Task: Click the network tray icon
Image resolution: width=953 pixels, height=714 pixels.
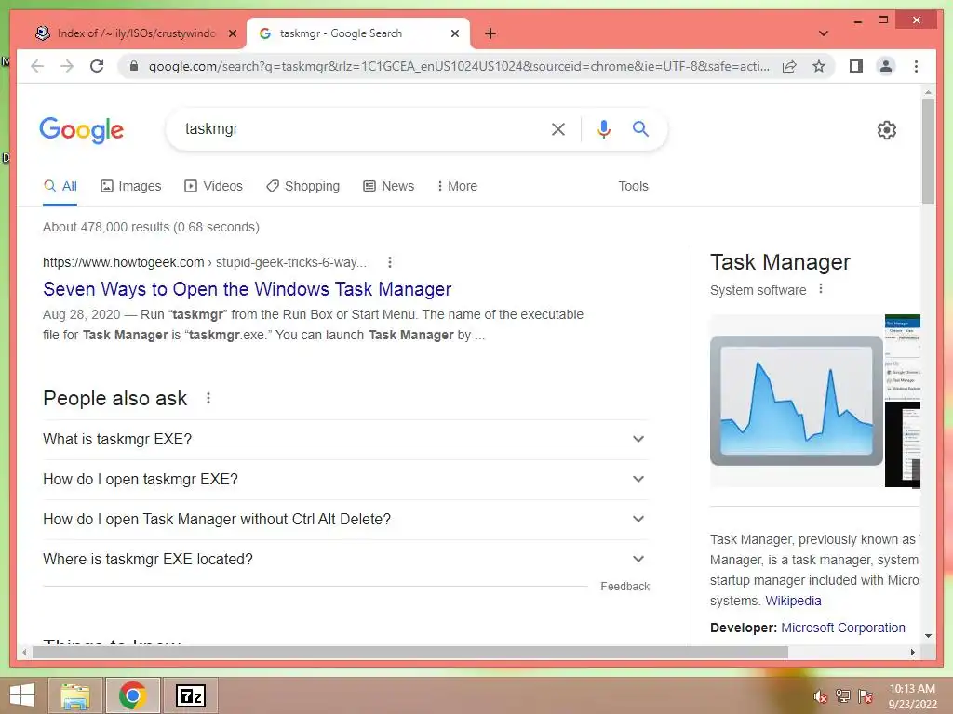Action: (842, 696)
